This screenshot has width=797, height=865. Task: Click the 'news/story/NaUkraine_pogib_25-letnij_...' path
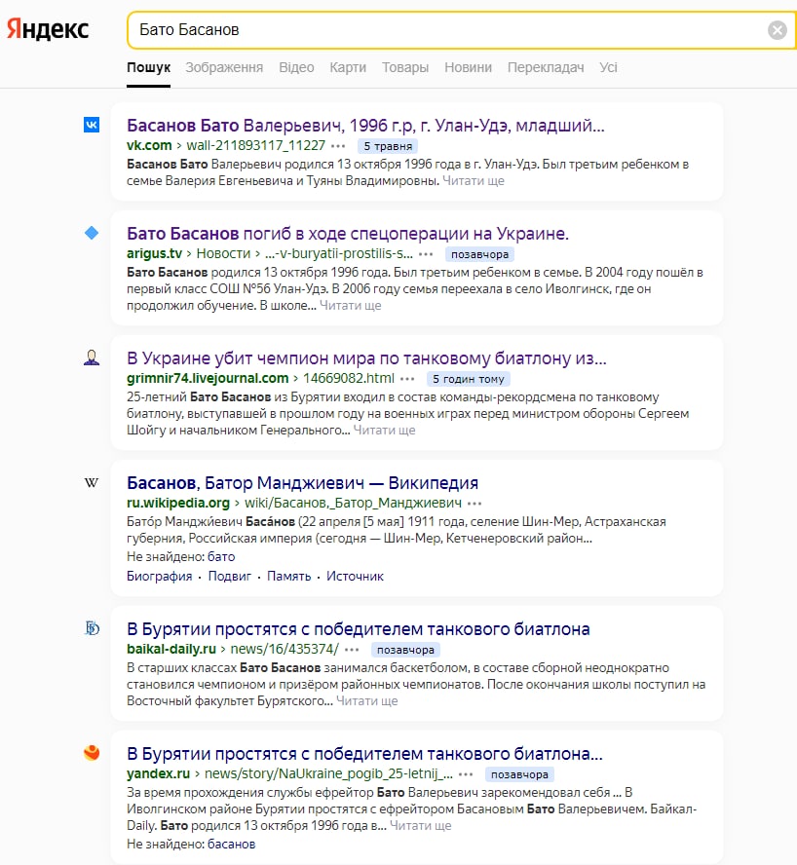[x=329, y=774]
